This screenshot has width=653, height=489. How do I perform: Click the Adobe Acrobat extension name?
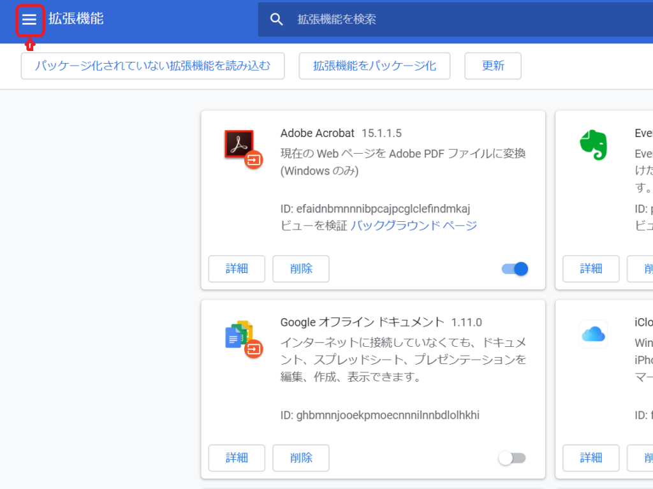(x=318, y=133)
